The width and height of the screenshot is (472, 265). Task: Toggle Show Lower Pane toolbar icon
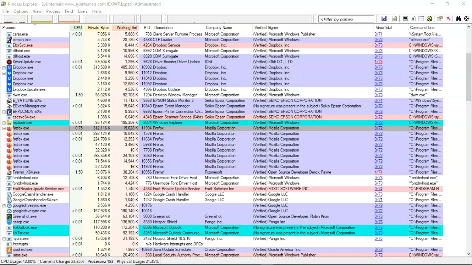tap(421, 19)
